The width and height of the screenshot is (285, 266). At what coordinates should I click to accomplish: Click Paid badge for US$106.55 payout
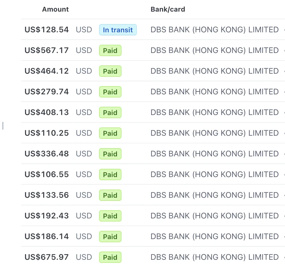coord(110,175)
